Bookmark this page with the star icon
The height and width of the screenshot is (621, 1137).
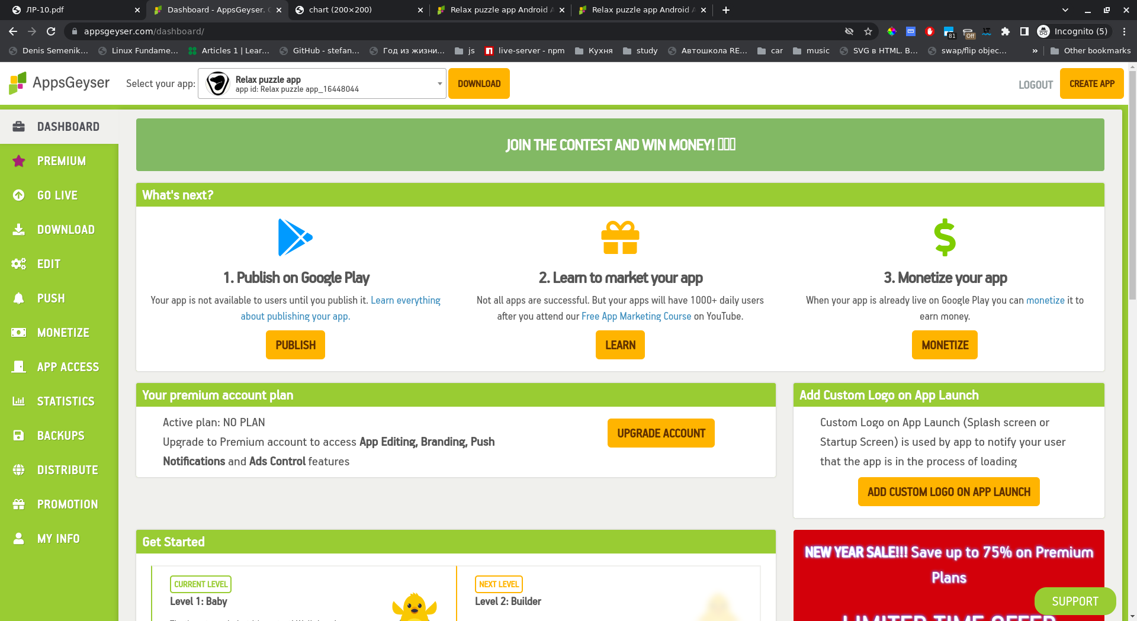[868, 31]
